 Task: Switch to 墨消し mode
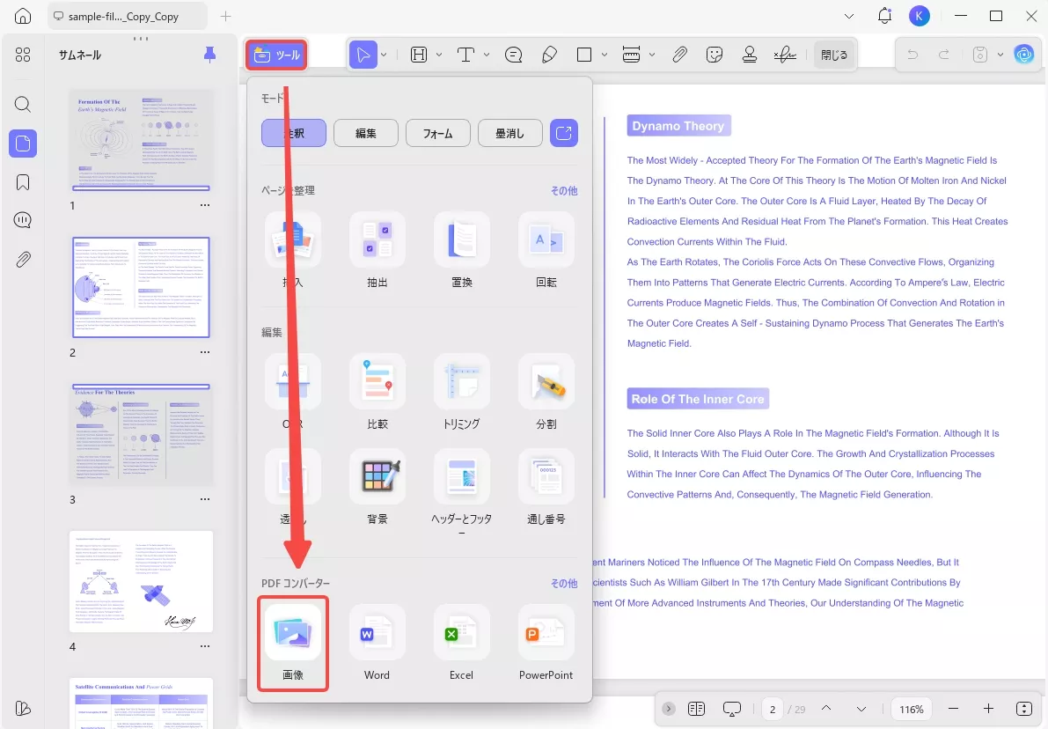[x=510, y=133]
